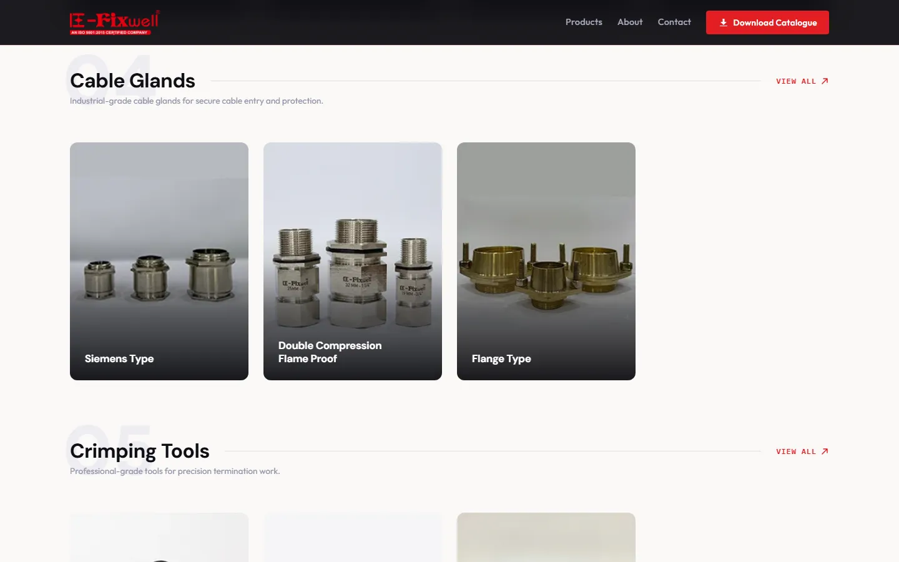899x562 pixels.
Task: Open the Siemens Type product card
Action: [159, 261]
